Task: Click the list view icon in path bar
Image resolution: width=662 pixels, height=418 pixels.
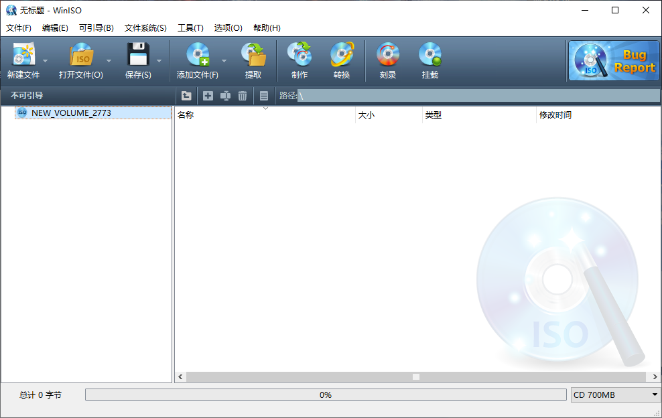Action: [264, 96]
